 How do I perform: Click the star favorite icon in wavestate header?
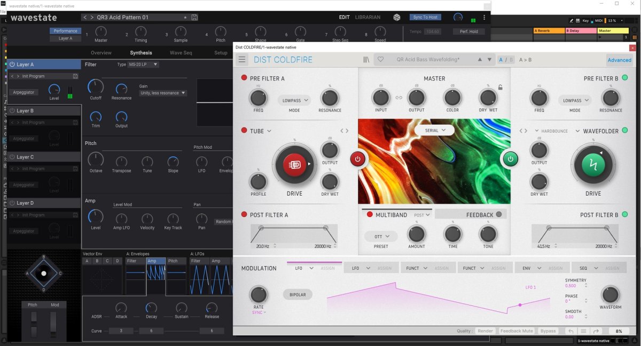185,18
